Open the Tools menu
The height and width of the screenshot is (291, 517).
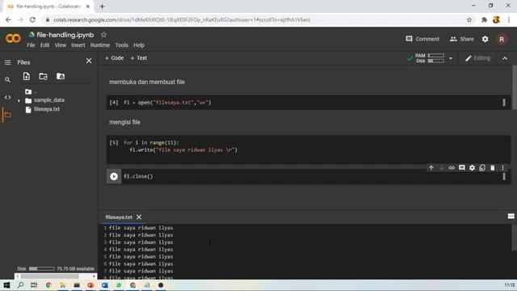coord(121,45)
